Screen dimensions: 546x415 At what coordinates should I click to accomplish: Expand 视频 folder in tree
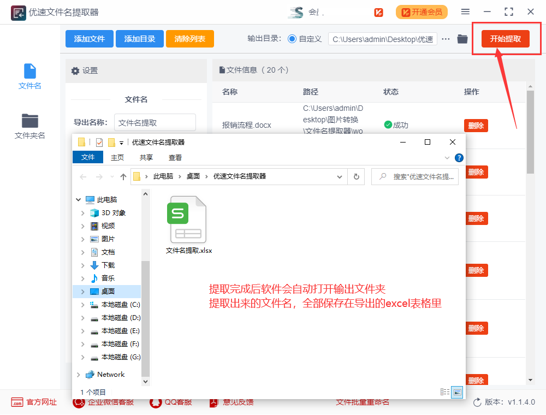click(x=83, y=226)
